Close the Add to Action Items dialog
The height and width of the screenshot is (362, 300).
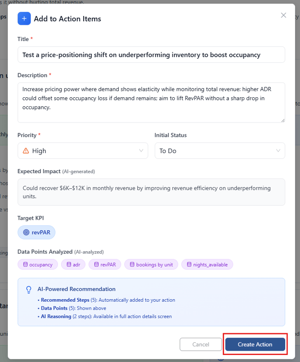click(283, 15)
